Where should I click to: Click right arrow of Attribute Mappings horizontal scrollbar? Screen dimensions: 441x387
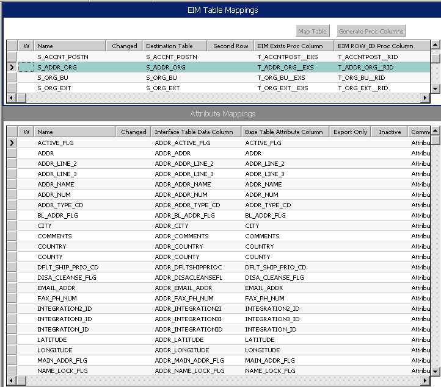pyautogui.click(x=425, y=380)
